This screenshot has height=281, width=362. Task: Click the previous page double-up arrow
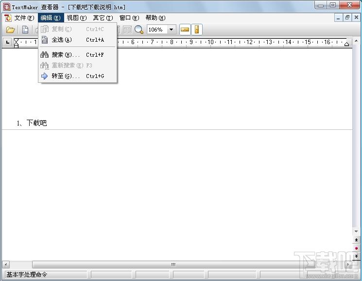point(356,240)
